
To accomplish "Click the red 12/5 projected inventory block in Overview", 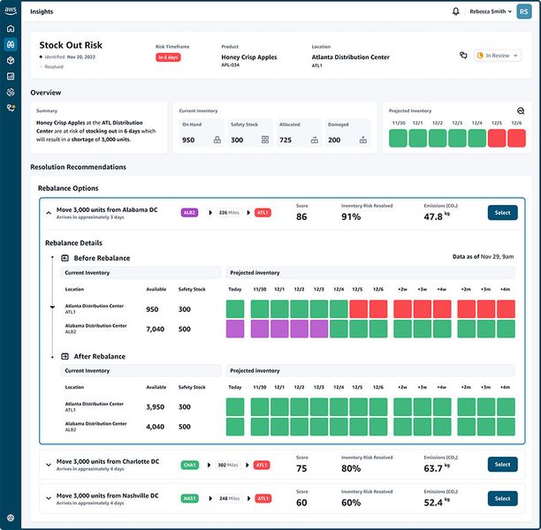I will 498,139.
